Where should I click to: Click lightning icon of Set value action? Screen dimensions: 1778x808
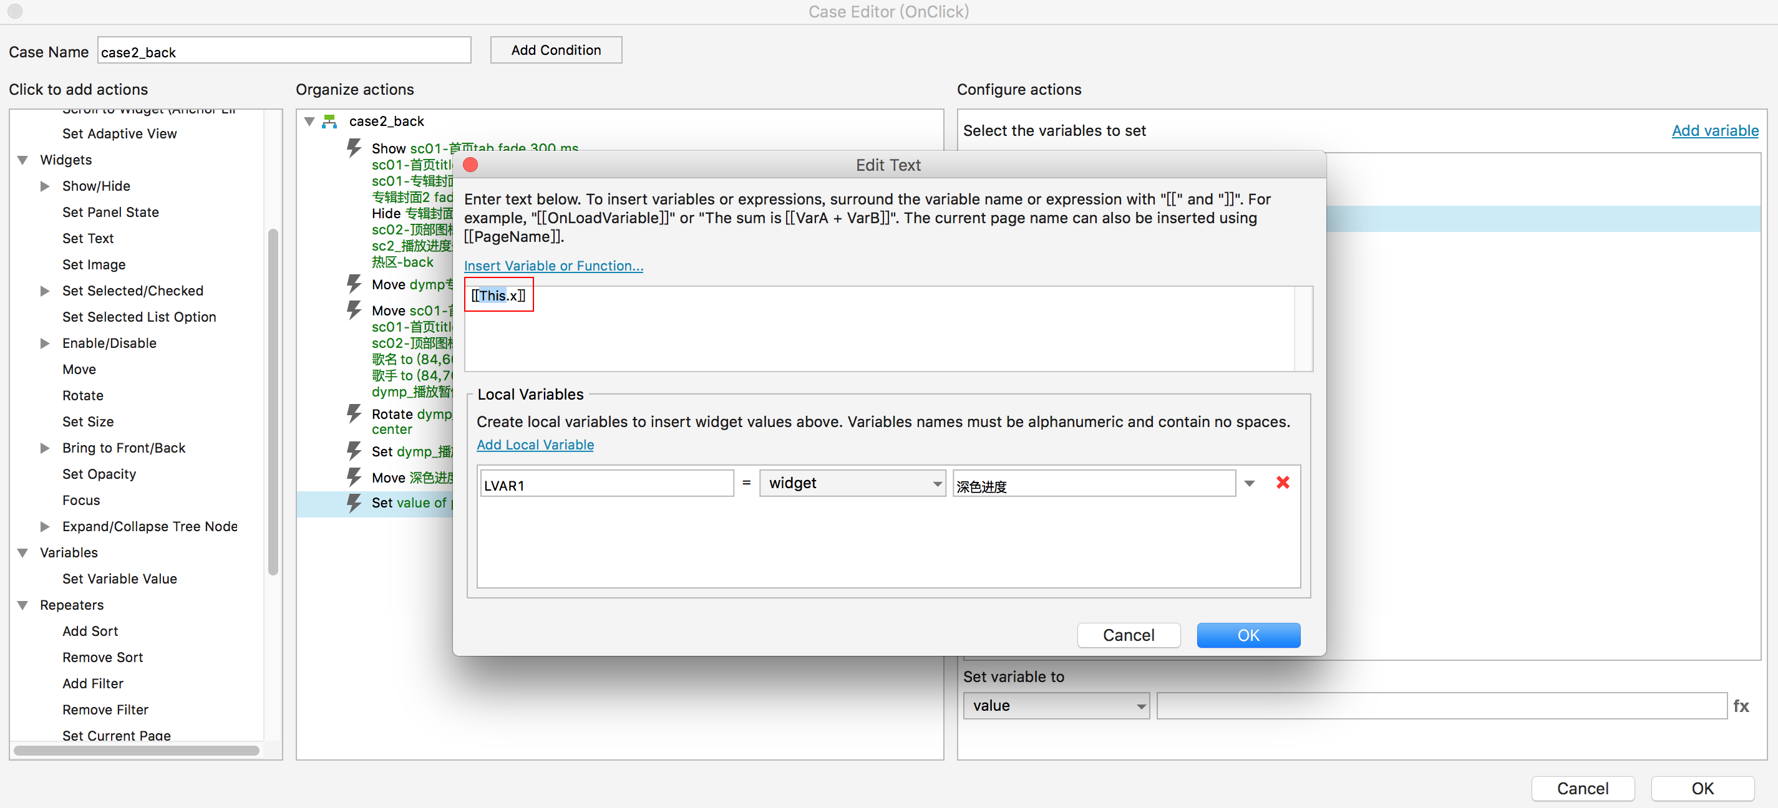coord(354,503)
